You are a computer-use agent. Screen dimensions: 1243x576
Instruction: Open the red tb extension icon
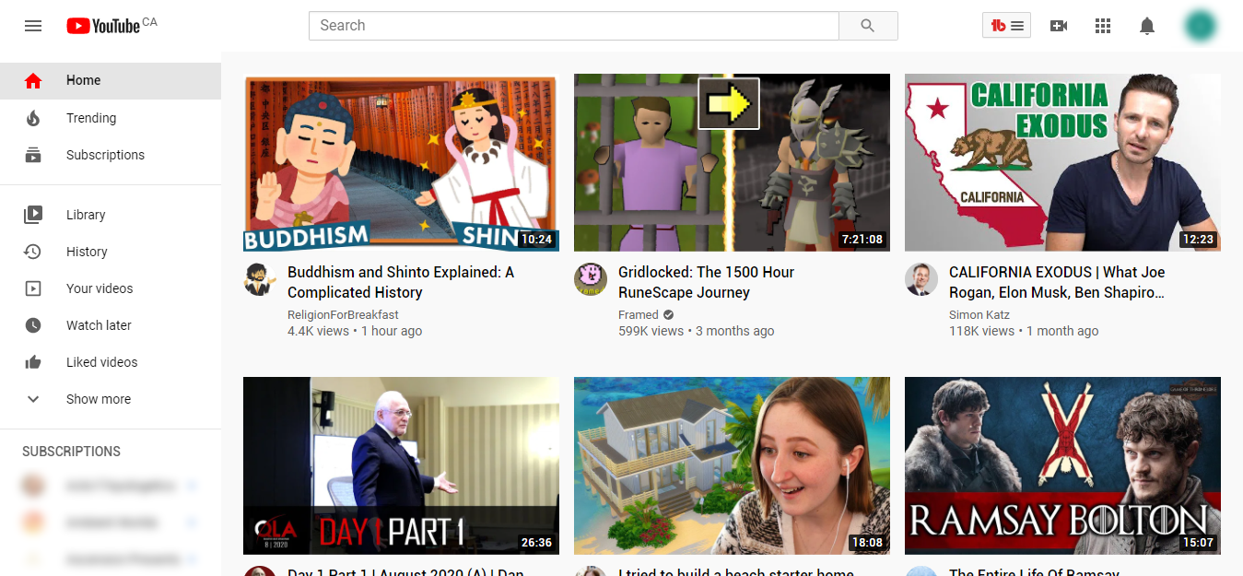1006,26
